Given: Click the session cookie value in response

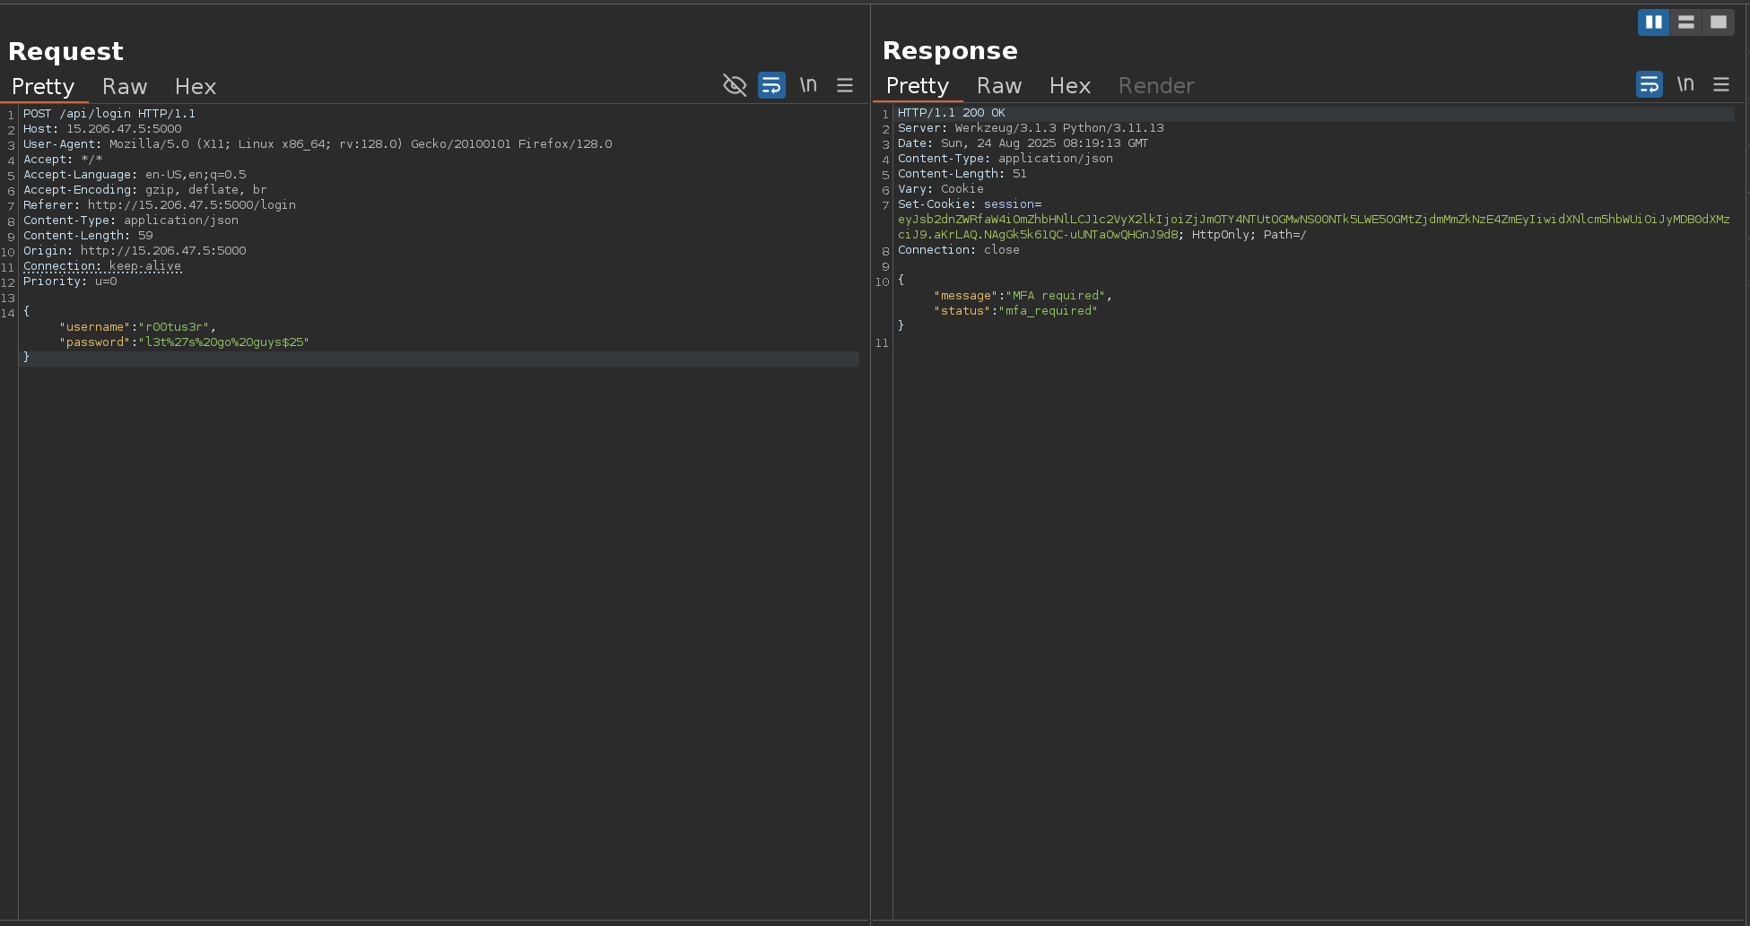Looking at the screenshot, I should (1313, 220).
